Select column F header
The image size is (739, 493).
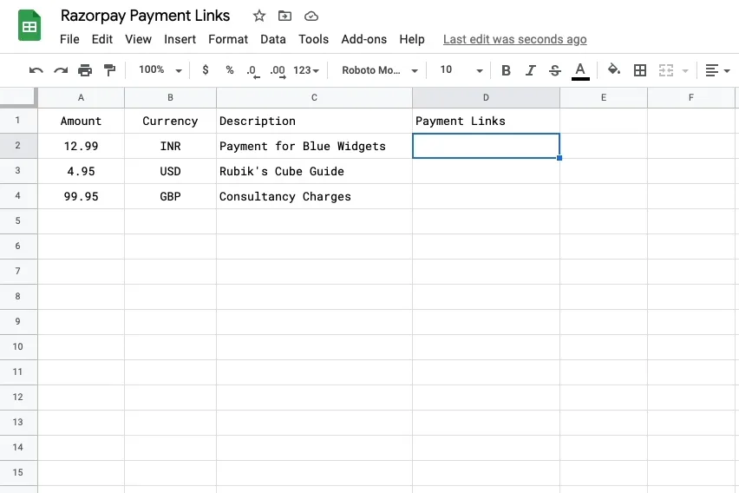pyautogui.click(x=691, y=98)
